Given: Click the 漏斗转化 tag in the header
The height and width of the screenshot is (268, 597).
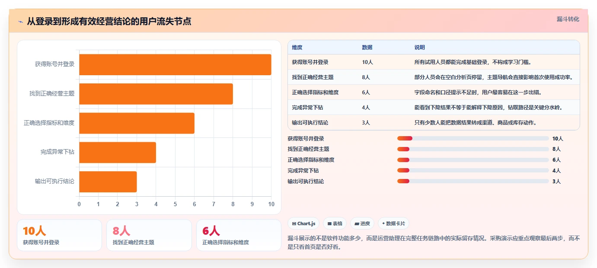Looking at the screenshot, I should (568, 19).
